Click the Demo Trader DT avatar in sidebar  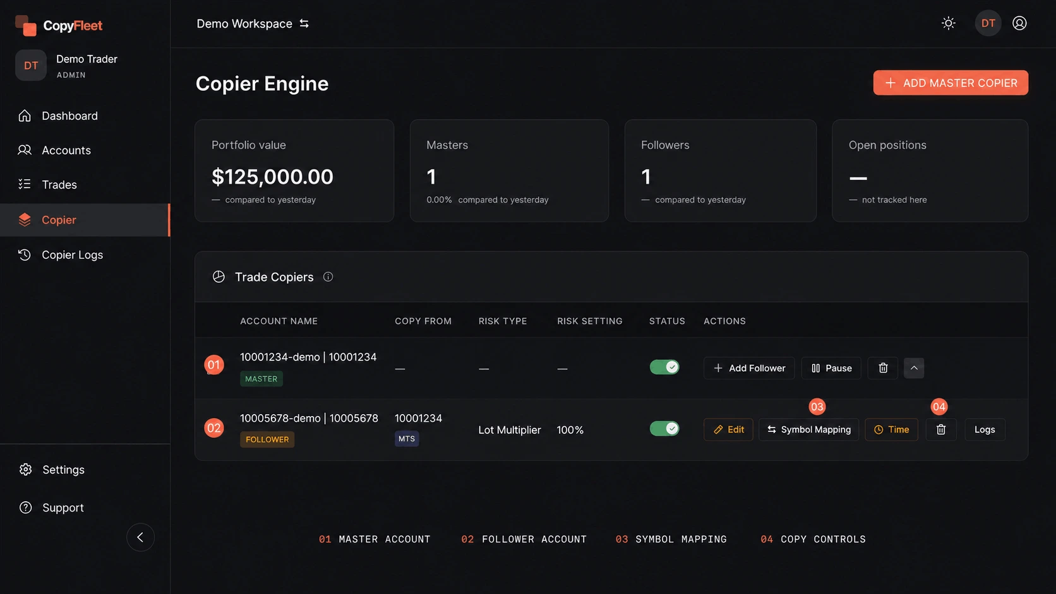point(31,66)
